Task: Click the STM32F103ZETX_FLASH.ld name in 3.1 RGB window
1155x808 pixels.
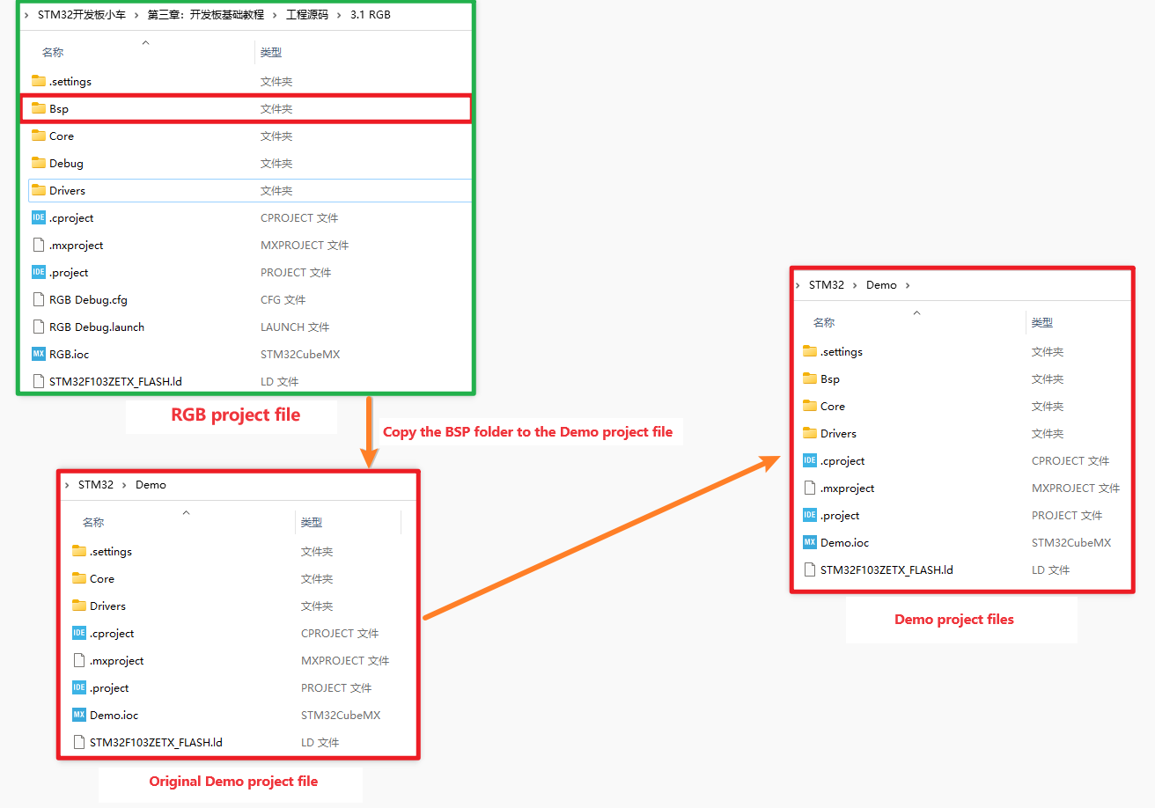Action: point(116,381)
